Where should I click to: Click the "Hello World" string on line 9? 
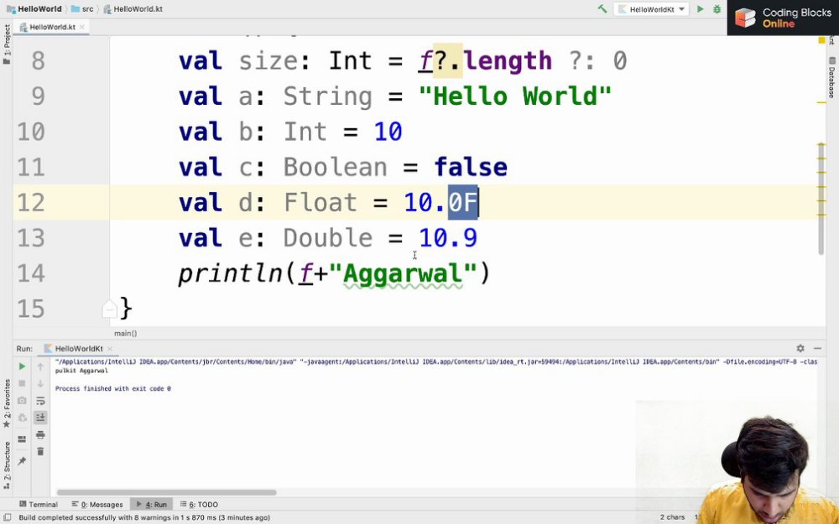(x=515, y=96)
